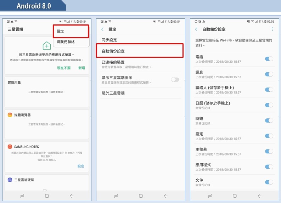The height and width of the screenshot is (203, 281).
Task: Toggle 文件 automatic backup off
Action: [269, 182]
